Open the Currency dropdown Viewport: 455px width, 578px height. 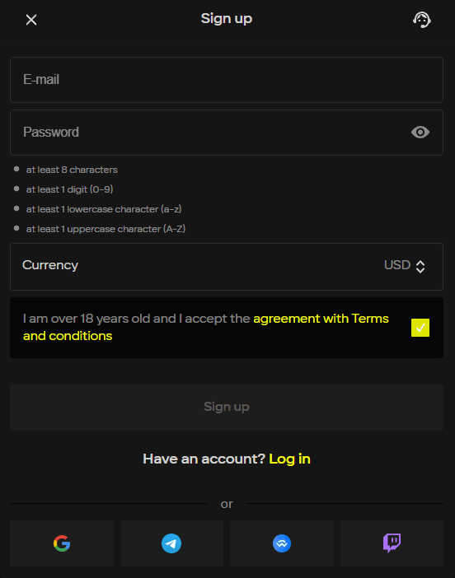click(227, 267)
